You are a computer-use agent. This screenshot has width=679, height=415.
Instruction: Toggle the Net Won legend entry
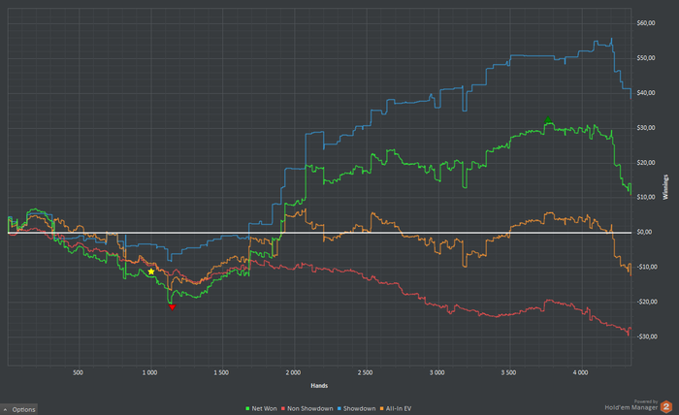261,408
